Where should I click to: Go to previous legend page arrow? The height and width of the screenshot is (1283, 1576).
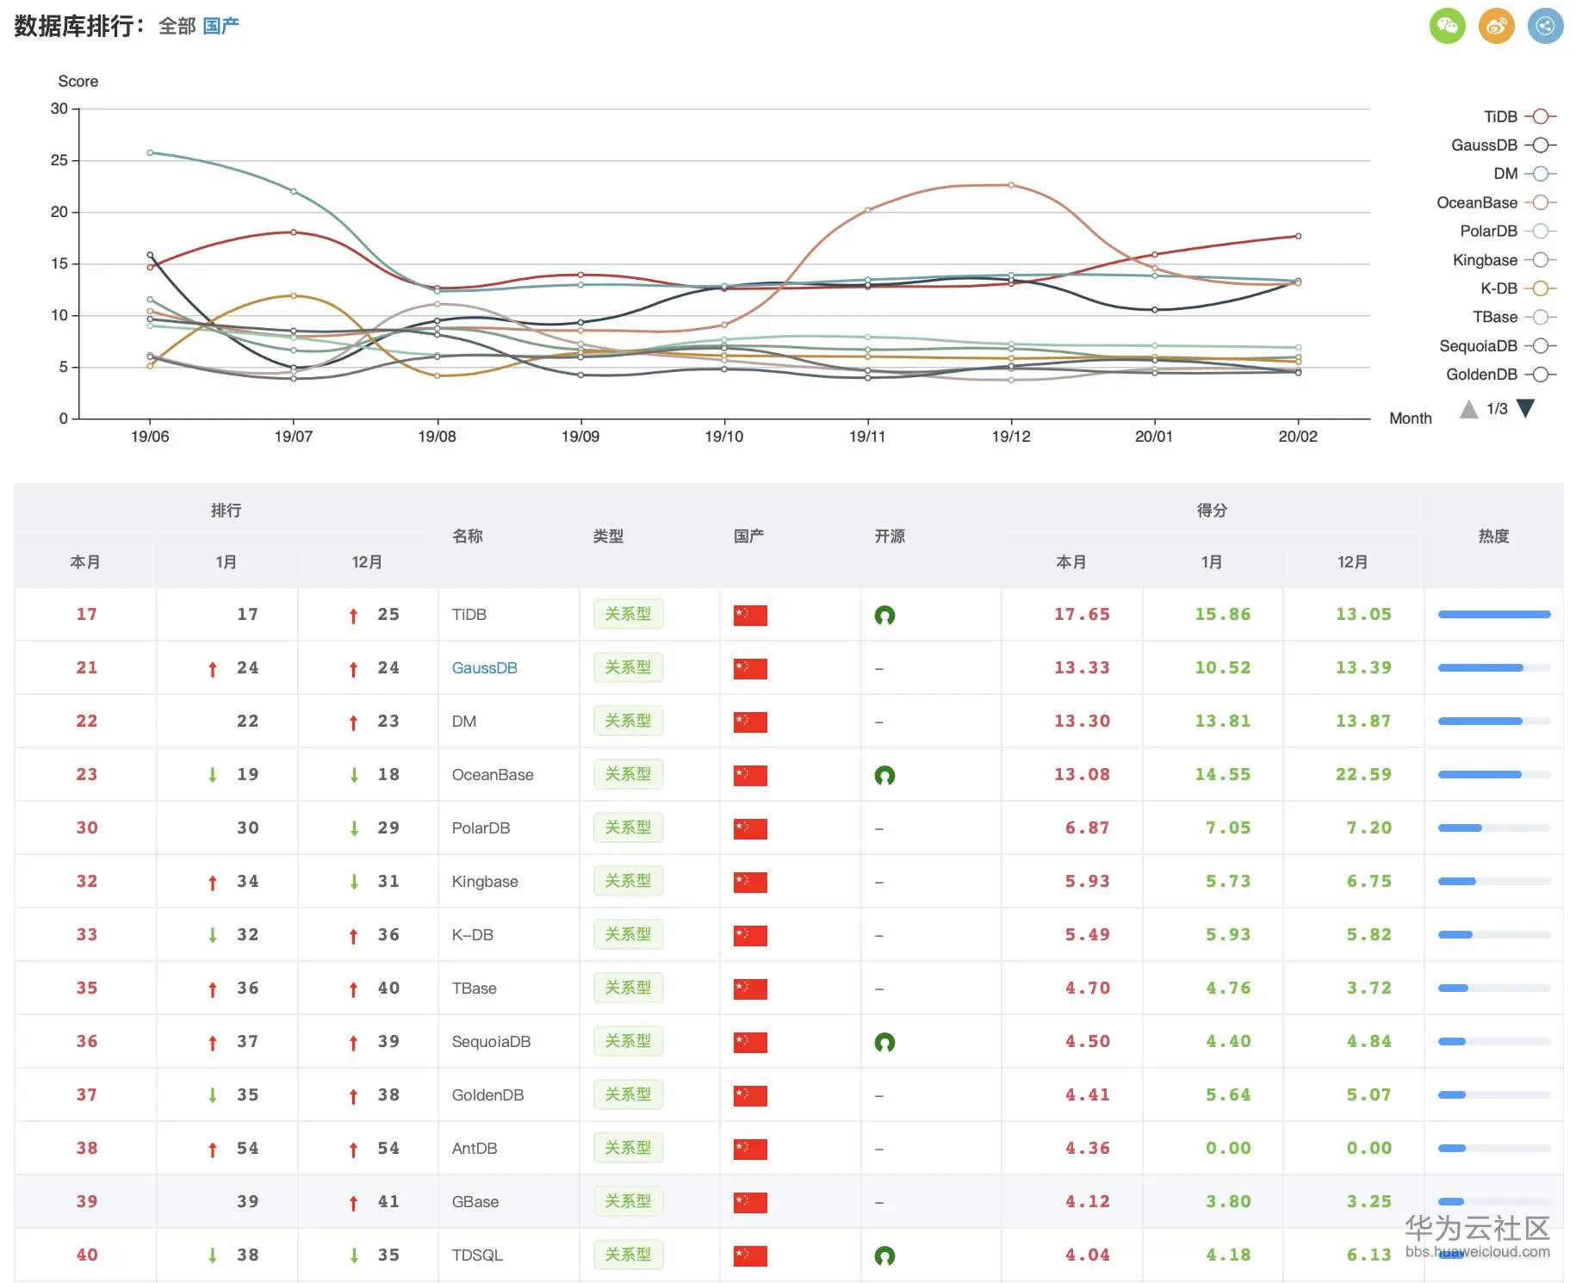pos(1468,408)
